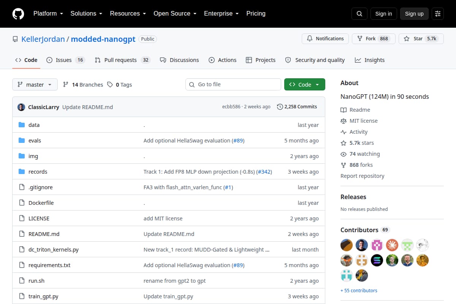
Task: Open the Dockerfile file
Action: tap(41, 203)
